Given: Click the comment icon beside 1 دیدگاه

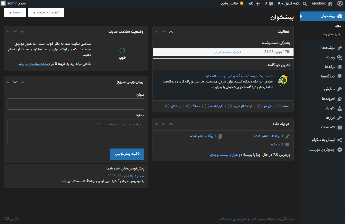Looking at the screenshot, I should tap(287, 145).
